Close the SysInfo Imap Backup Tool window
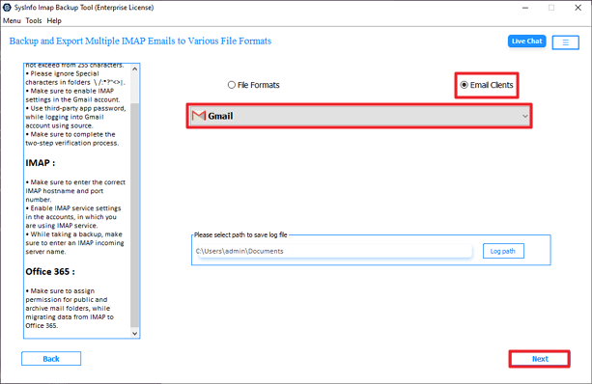The height and width of the screenshot is (384, 592). coord(578,8)
